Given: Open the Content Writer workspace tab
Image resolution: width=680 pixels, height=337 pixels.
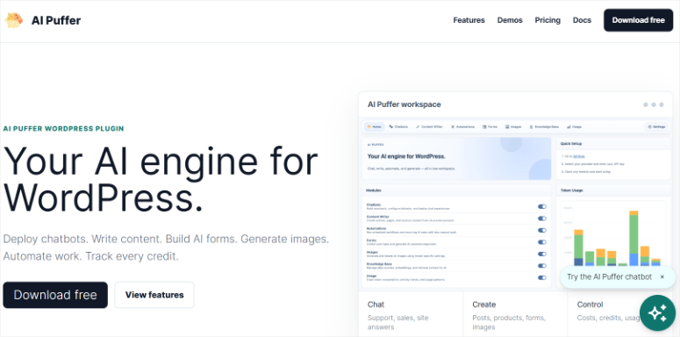Looking at the screenshot, I should tap(429, 126).
